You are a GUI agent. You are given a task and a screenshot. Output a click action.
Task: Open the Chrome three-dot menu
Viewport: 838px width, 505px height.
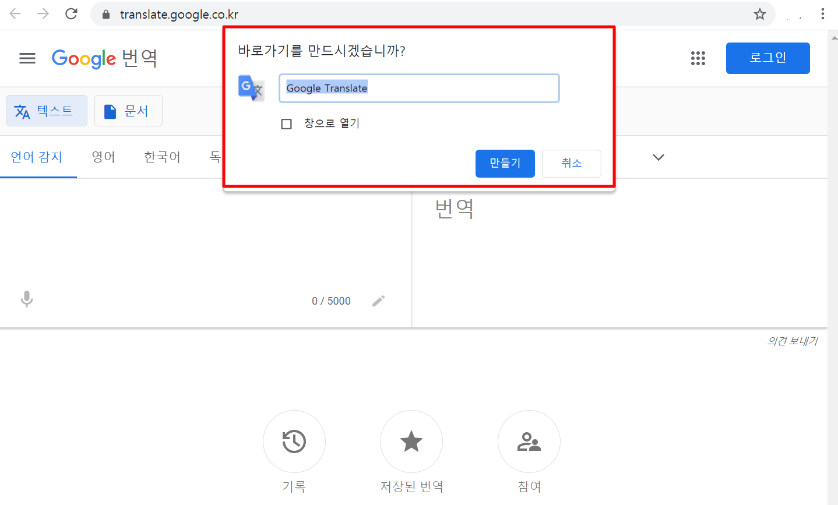coord(823,14)
